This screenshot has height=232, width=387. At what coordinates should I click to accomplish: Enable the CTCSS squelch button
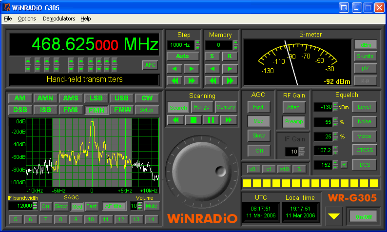(365, 150)
